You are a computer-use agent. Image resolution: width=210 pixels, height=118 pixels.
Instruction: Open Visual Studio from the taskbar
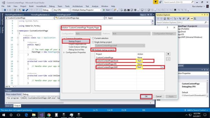[x=41, y=115]
